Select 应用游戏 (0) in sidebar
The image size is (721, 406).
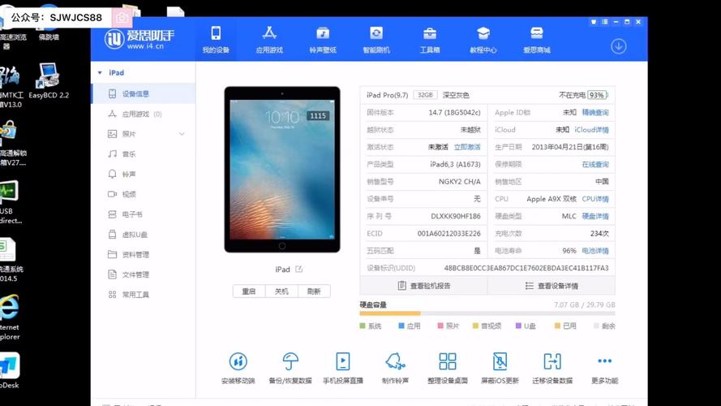(x=144, y=114)
